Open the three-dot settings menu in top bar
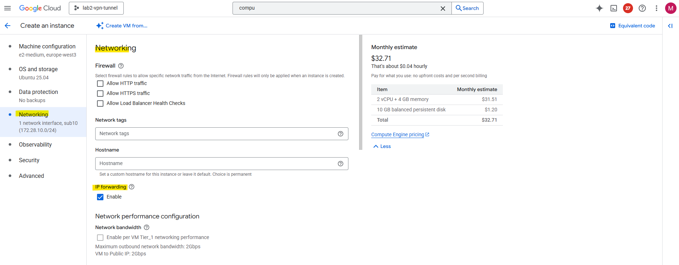 [656, 8]
